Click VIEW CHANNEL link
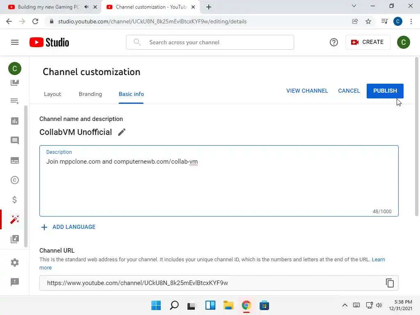The height and width of the screenshot is (315, 420). (x=307, y=91)
